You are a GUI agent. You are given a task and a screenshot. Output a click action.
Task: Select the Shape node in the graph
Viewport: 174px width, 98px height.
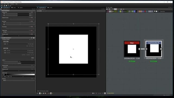pyautogui.click(x=132, y=49)
